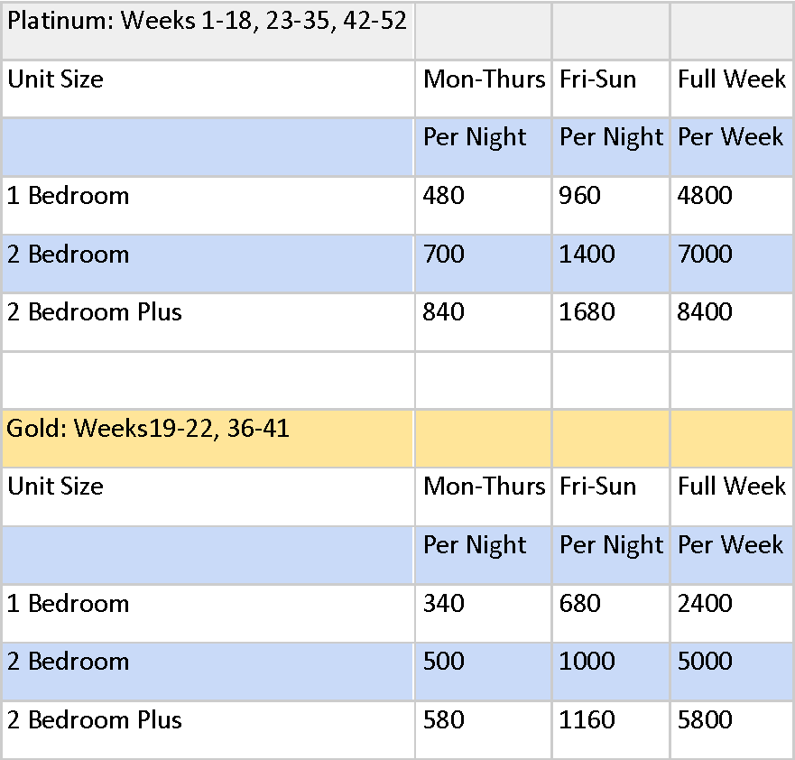Click the cell with value 1680
This screenshot has width=795, height=760.
tap(611, 322)
